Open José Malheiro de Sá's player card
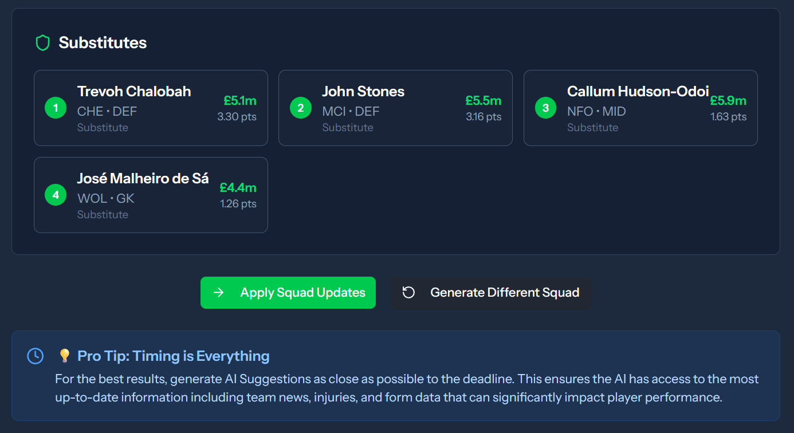The image size is (794, 433). coord(143,178)
